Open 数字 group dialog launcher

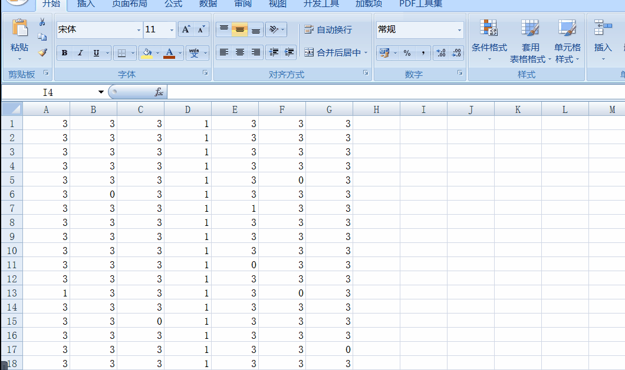pyautogui.click(x=460, y=73)
